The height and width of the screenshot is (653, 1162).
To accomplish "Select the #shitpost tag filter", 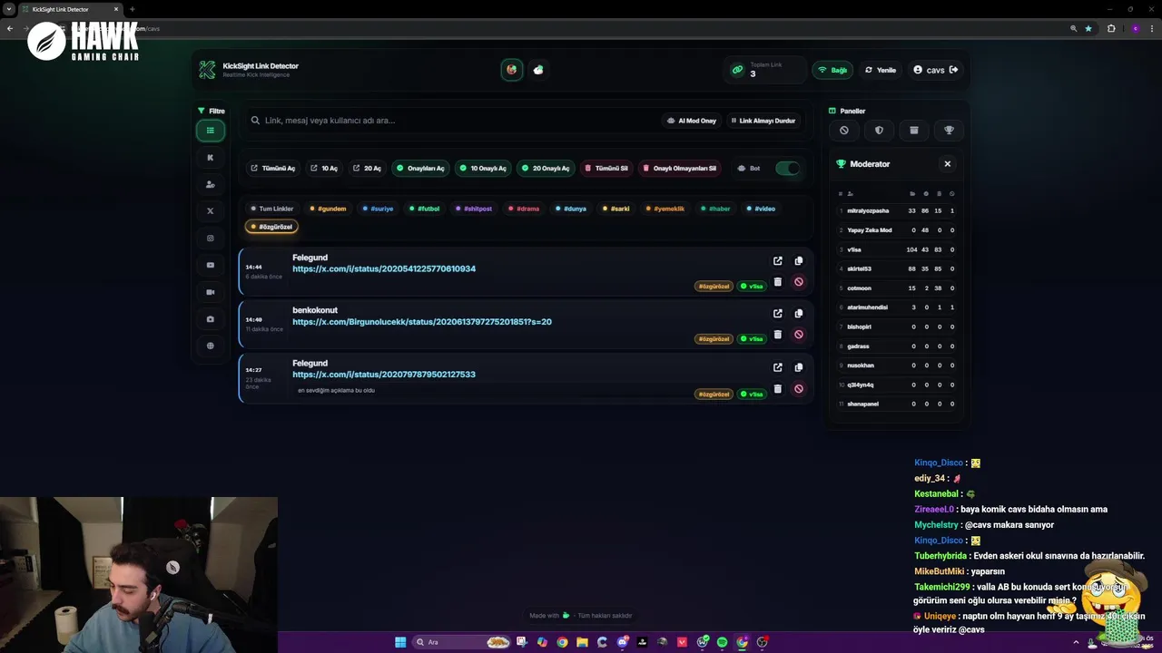I will 474,209.
